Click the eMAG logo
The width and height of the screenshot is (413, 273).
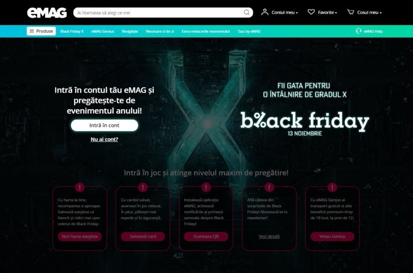47,12
